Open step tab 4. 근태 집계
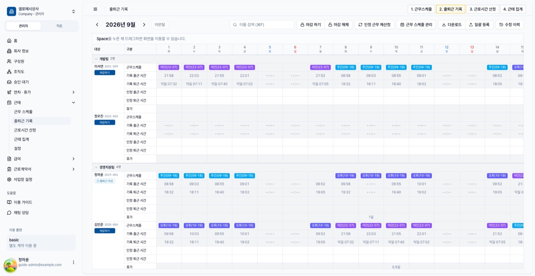Viewport: 535px width, 276px height. (x=512, y=9)
